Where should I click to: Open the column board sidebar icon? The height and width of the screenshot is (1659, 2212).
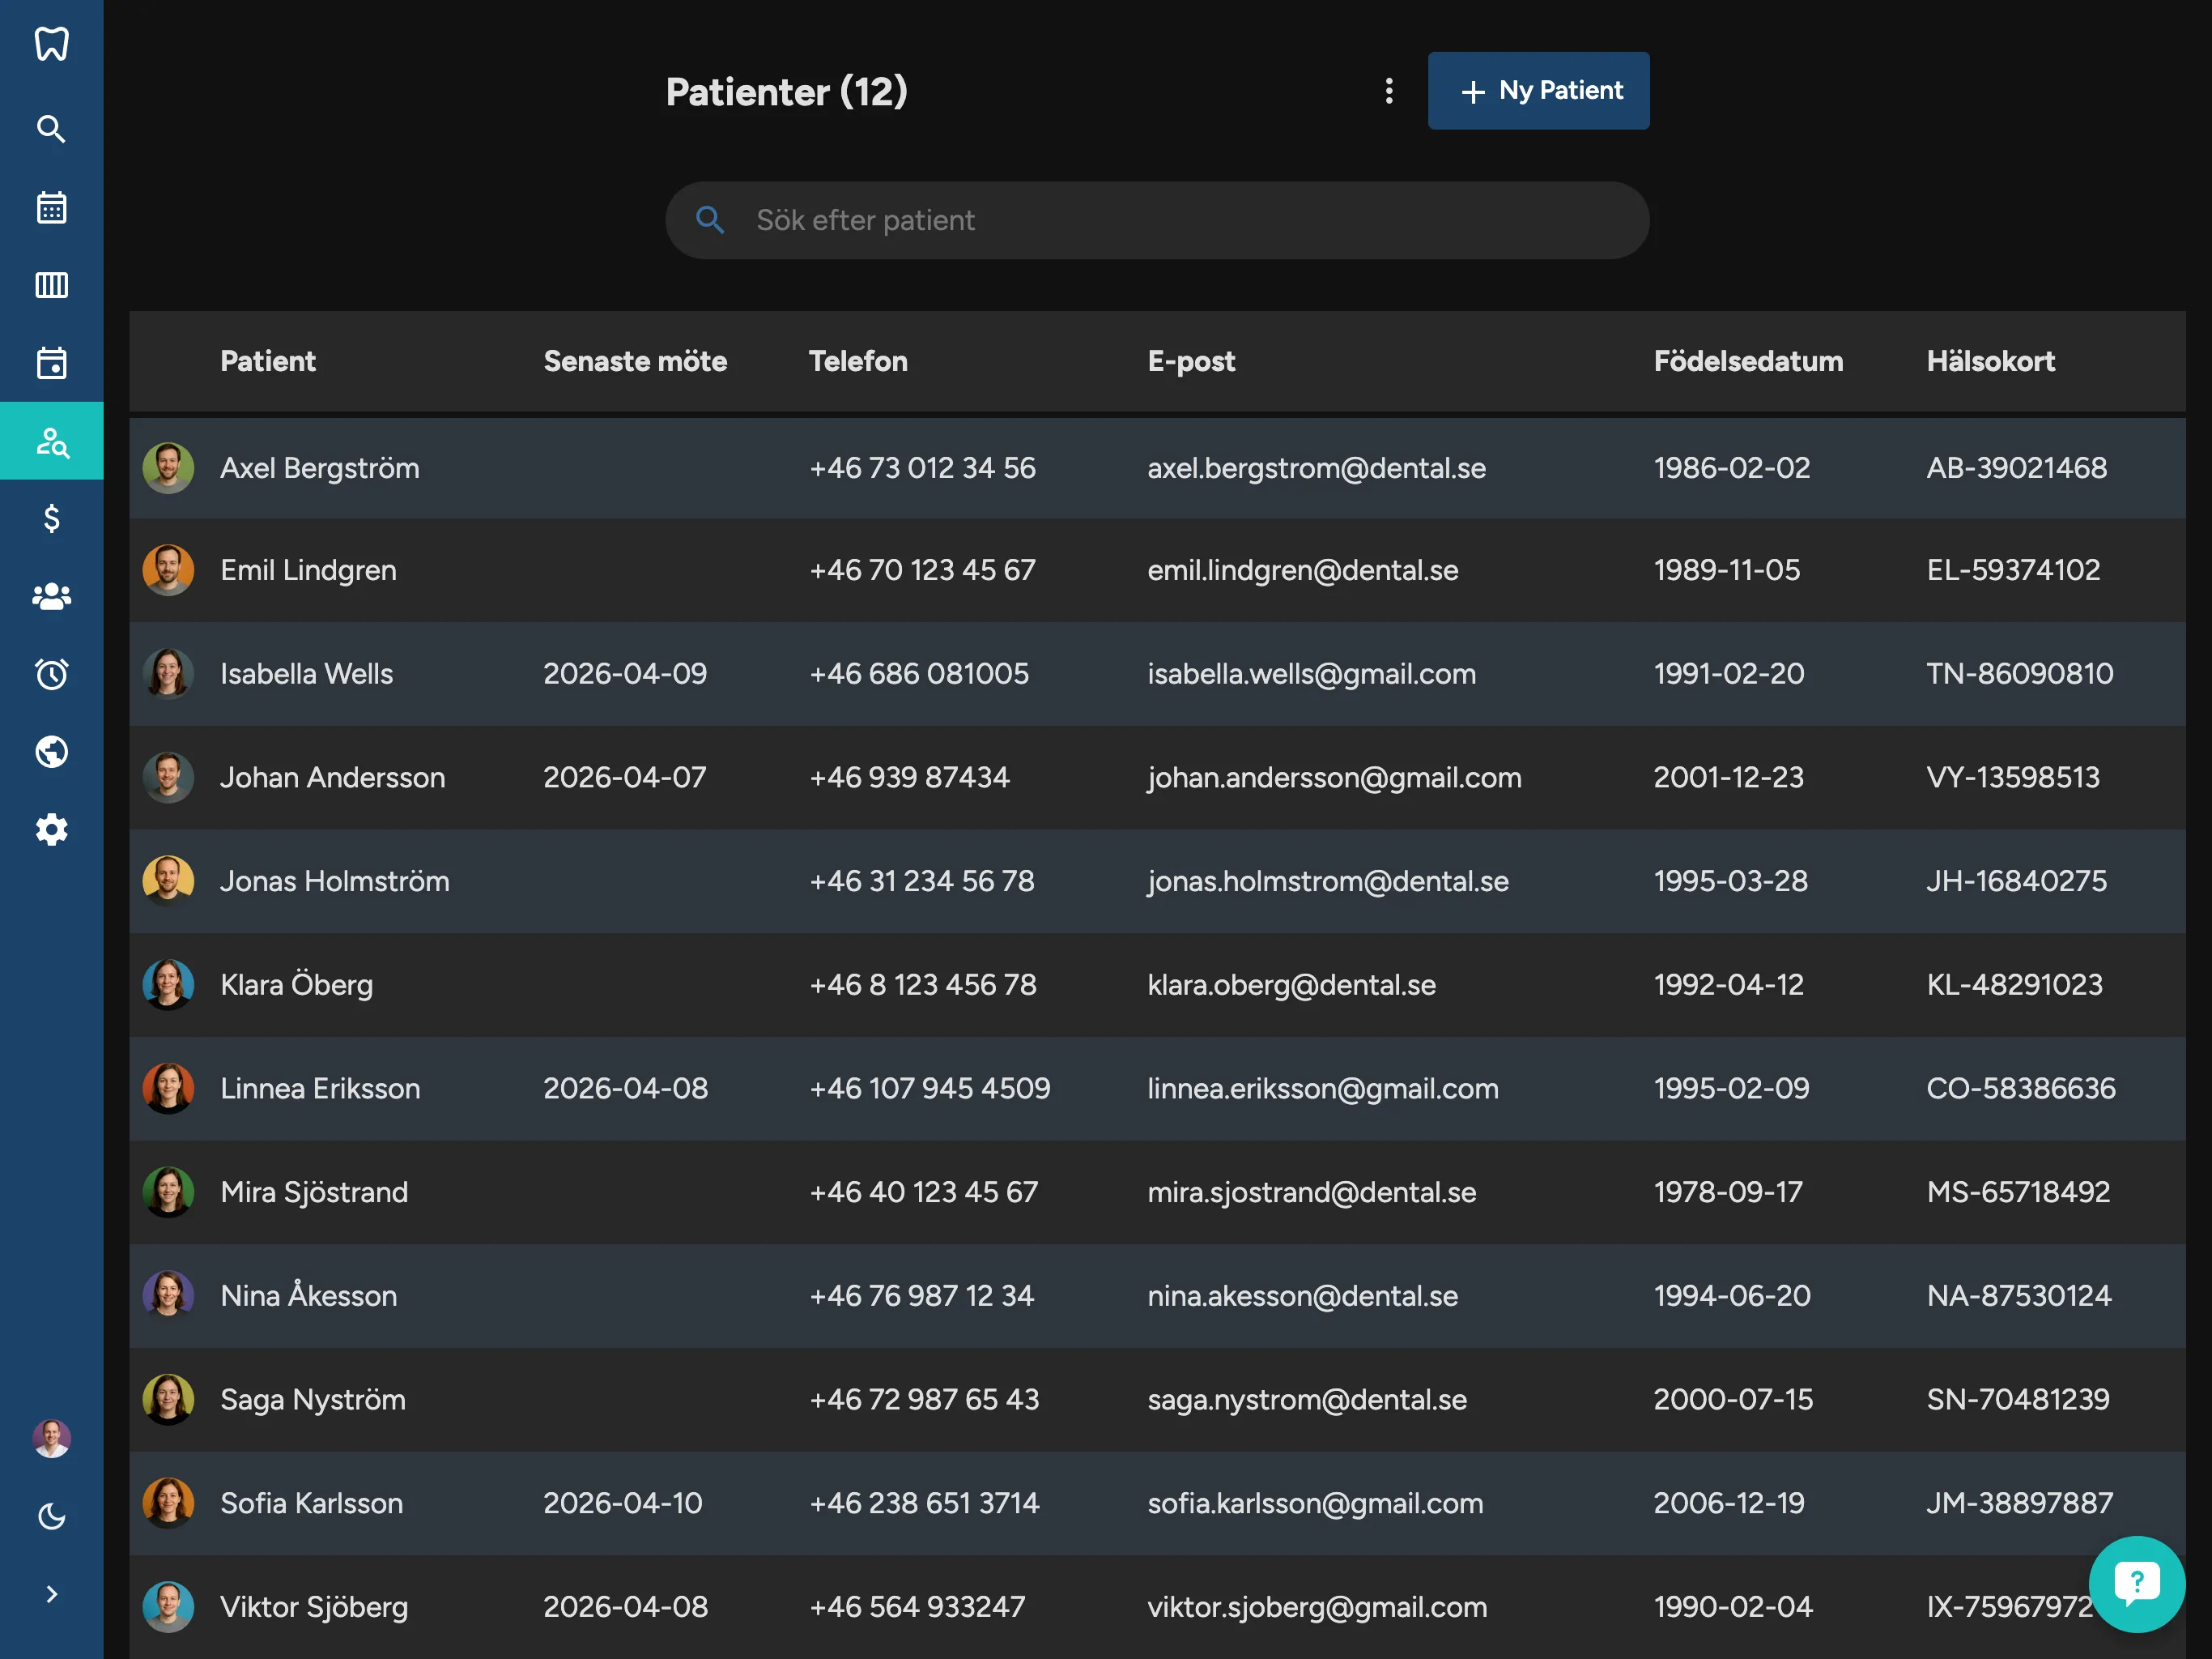51,285
